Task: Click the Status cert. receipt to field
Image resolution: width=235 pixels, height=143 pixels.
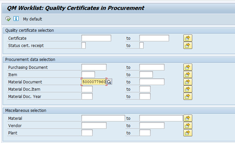Action: click(x=141, y=45)
